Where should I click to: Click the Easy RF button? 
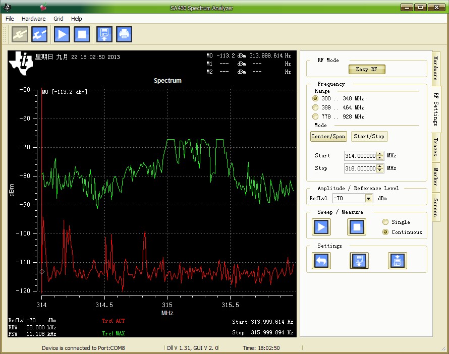pos(367,69)
